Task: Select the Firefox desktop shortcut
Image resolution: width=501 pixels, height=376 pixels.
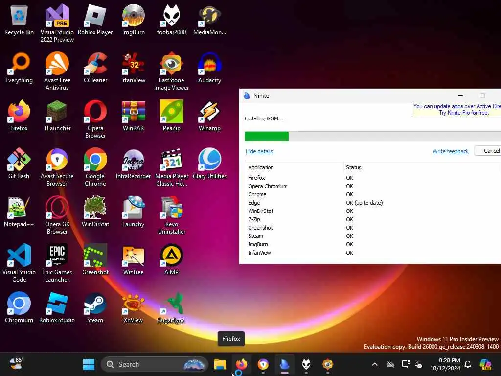Action: (x=19, y=116)
